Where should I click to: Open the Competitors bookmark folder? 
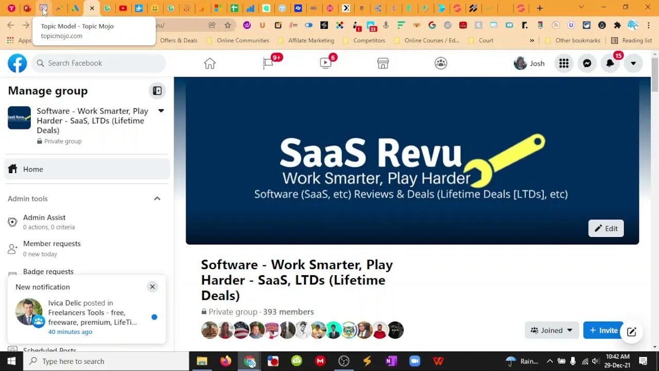pyautogui.click(x=363, y=40)
